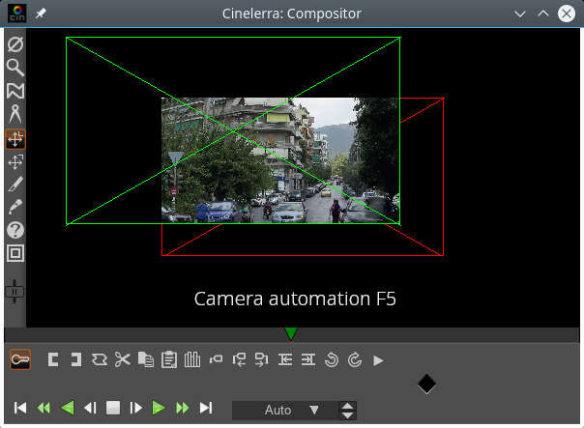Image resolution: width=584 pixels, height=428 pixels.
Task: Set the in point bracket
Action: (x=53, y=359)
